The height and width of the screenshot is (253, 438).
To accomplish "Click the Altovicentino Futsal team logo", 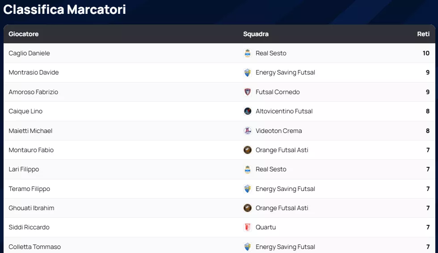I will coord(248,111).
